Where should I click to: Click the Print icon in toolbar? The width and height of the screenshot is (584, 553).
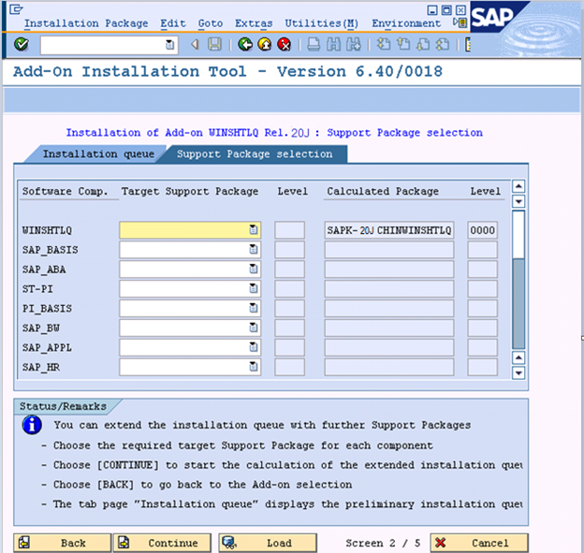point(314,45)
